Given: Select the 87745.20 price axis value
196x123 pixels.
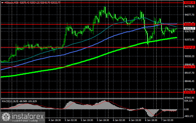Looking at the screenshot, I should pos(189,90).
